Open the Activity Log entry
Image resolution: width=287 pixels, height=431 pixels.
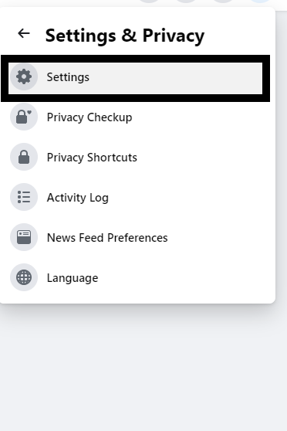click(135, 197)
